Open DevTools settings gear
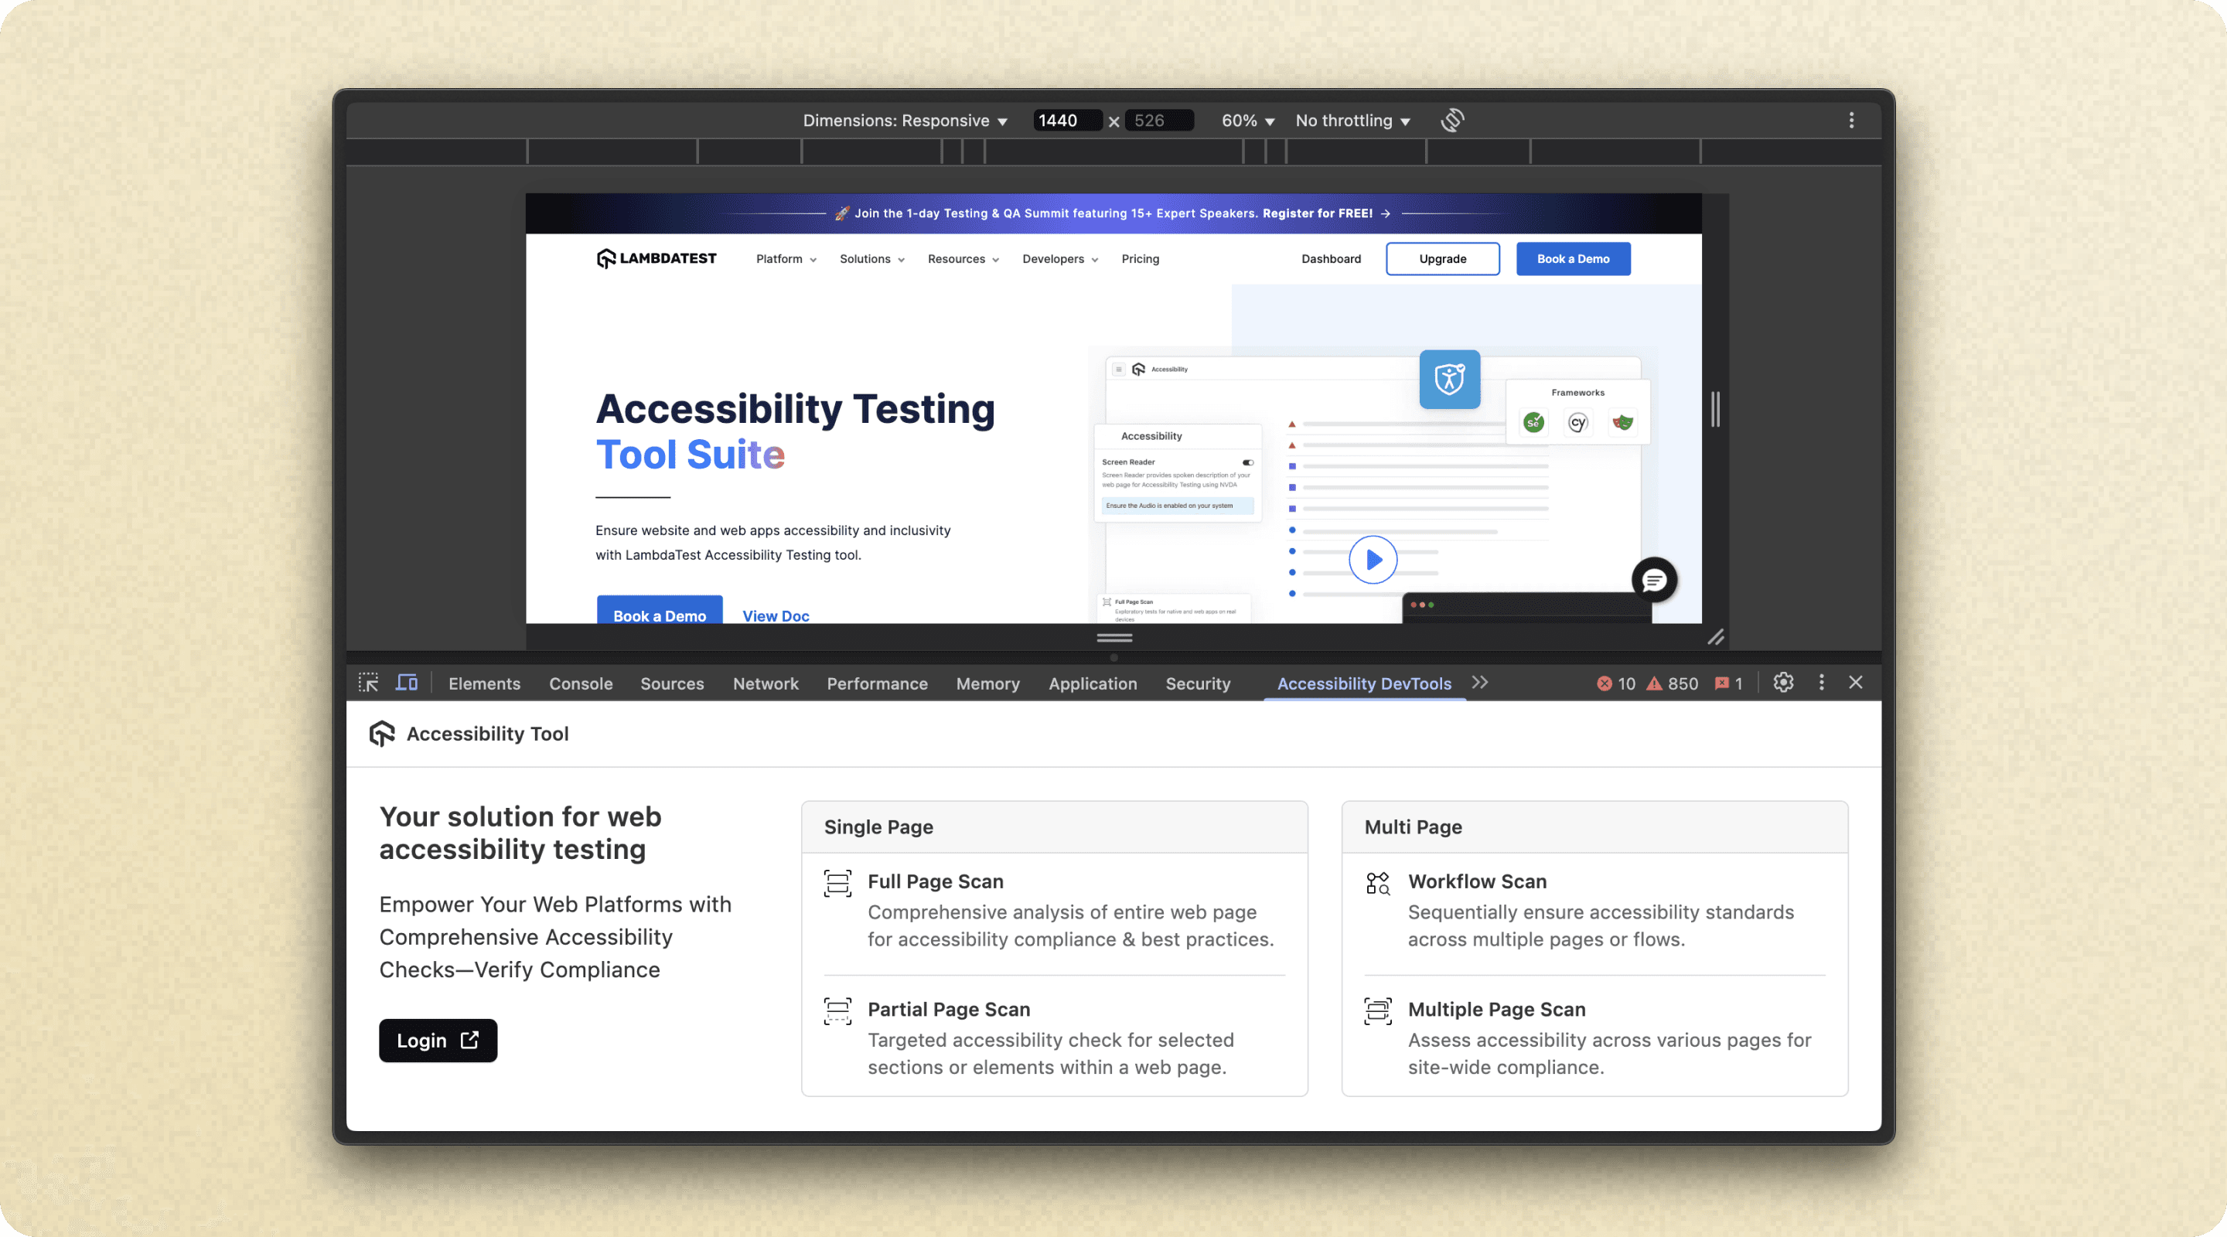The height and width of the screenshot is (1237, 2227). [1782, 683]
